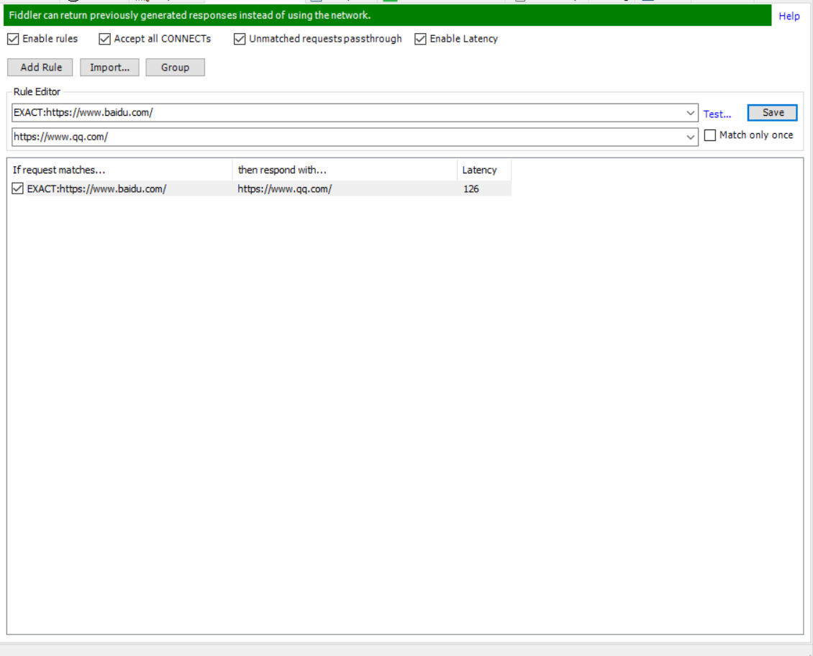Select the EXACT:https://www.baidu.com/ rule row text
Screen dimensions: 813x656
96,188
